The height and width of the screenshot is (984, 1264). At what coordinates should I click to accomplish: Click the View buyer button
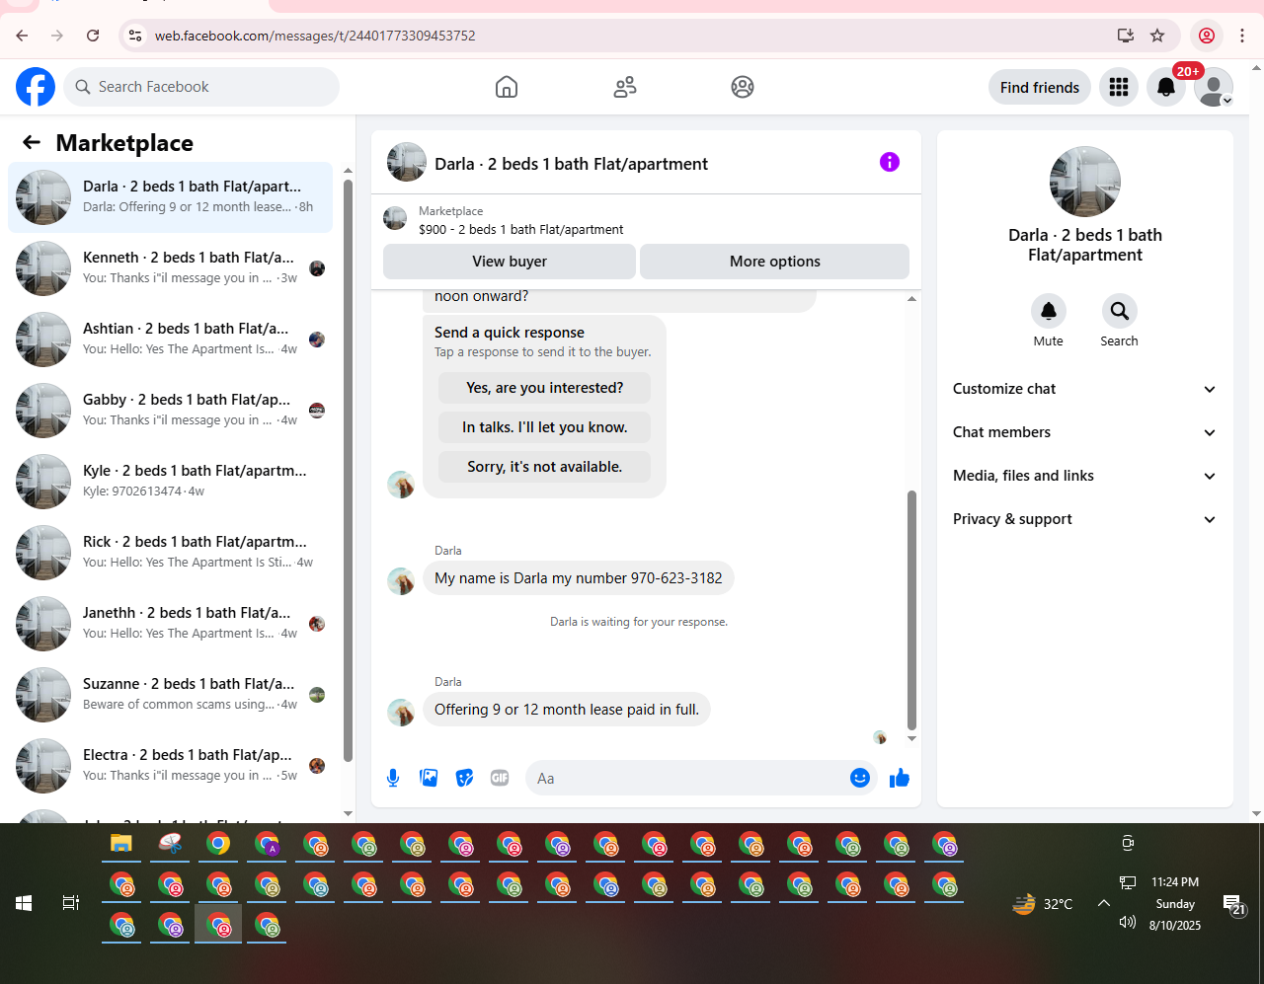click(x=510, y=262)
